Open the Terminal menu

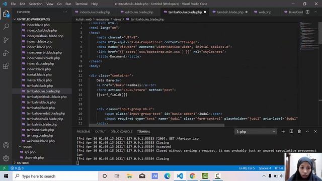pyautogui.click(x=81, y=4)
